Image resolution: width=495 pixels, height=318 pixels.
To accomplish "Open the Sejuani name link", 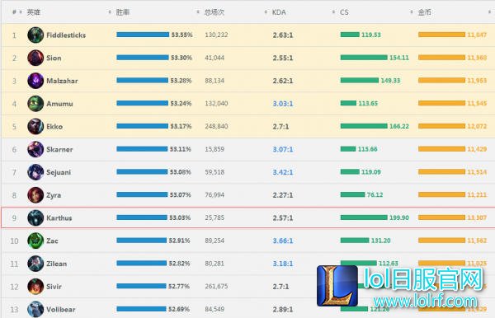I will pyautogui.click(x=59, y=172).
